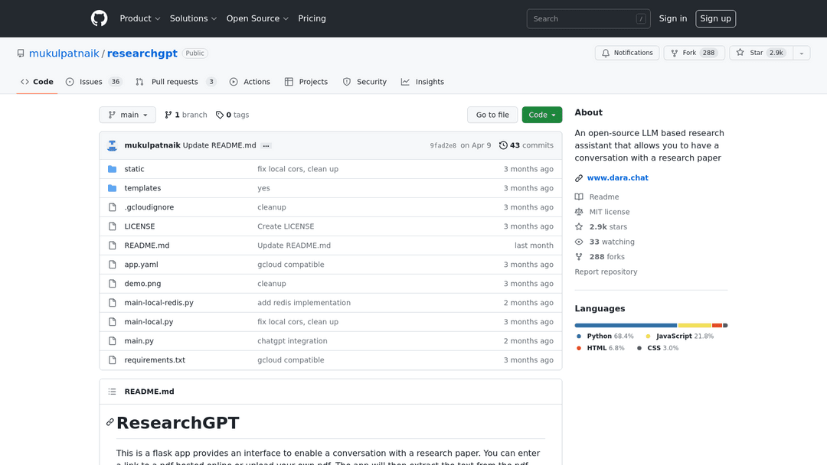
Task: Open the main branch selector dropdown
Action: [128, 115]
